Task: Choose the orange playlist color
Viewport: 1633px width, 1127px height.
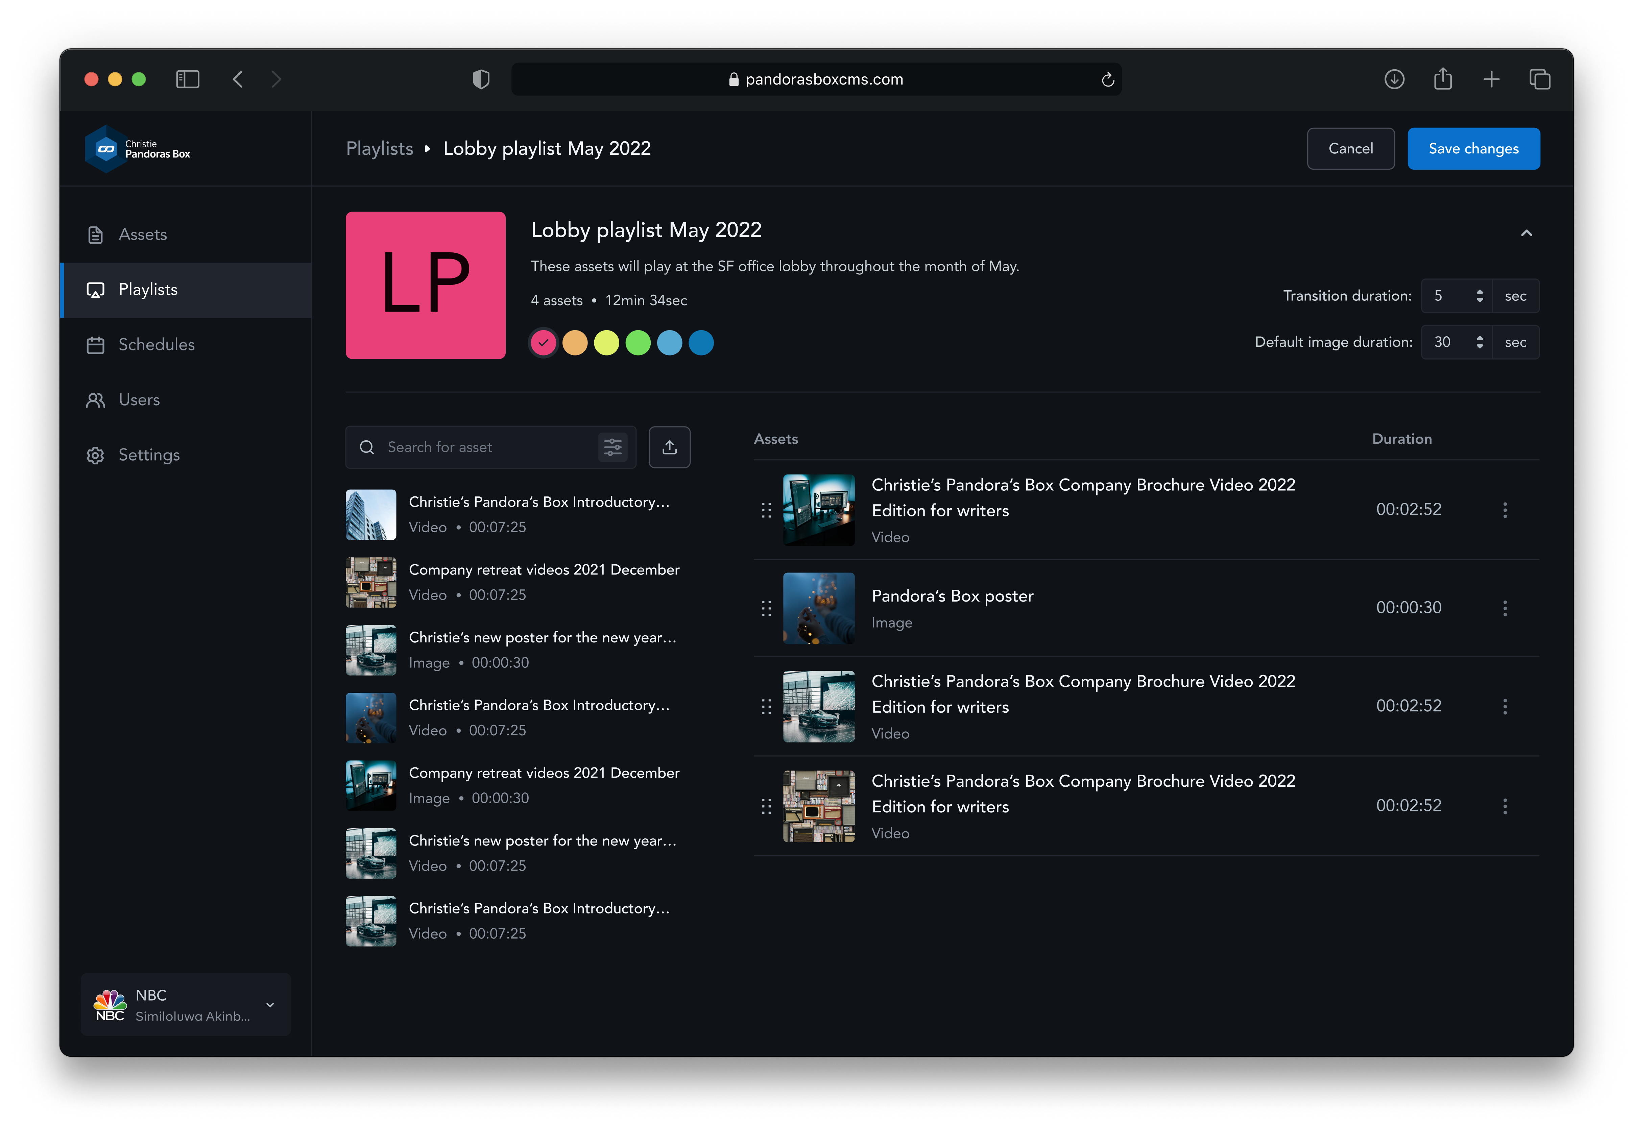Action: click(575, 343)
